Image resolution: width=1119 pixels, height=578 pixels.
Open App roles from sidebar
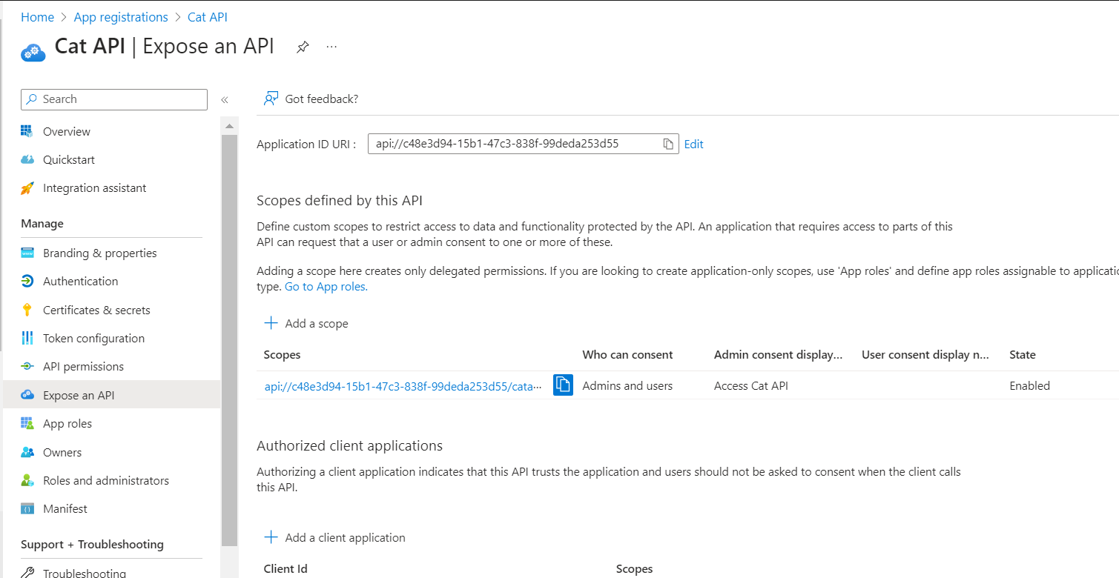pyautogui.click(x=67, y=424)
